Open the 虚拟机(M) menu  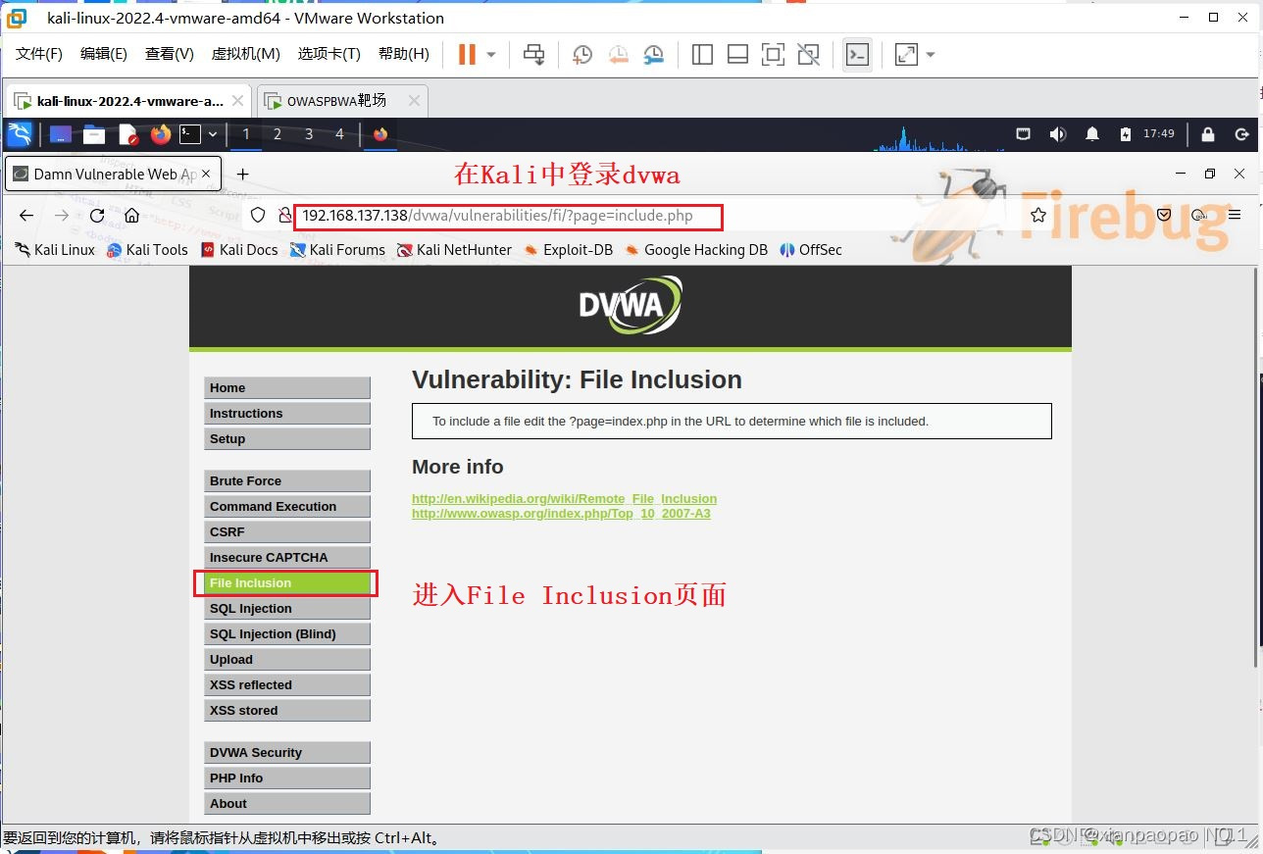(x=246, y=54)
